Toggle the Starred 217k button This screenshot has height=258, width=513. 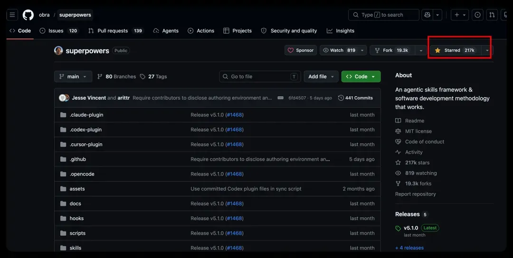(456, 50)
